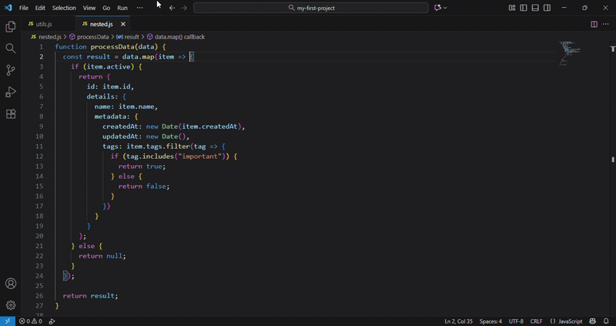Show more menus via ellipsis
This screenshot has height=326, width=616.
(140, 8)
